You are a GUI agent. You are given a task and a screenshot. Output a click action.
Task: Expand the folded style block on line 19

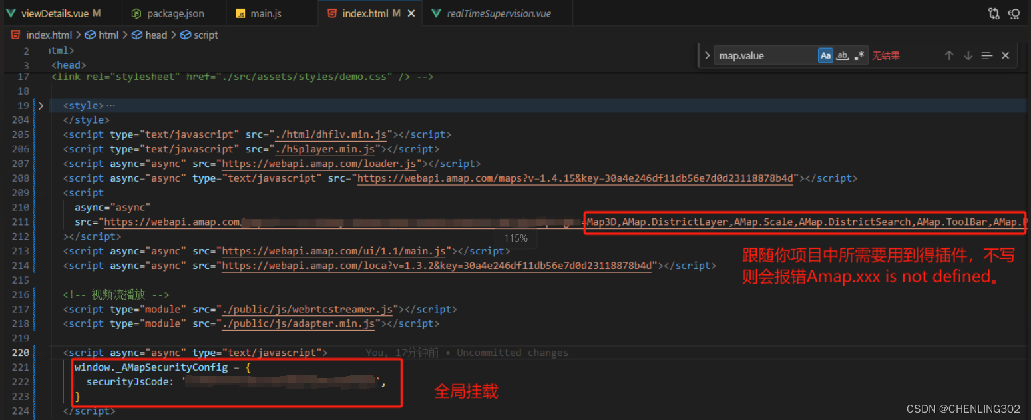(41, 106)
